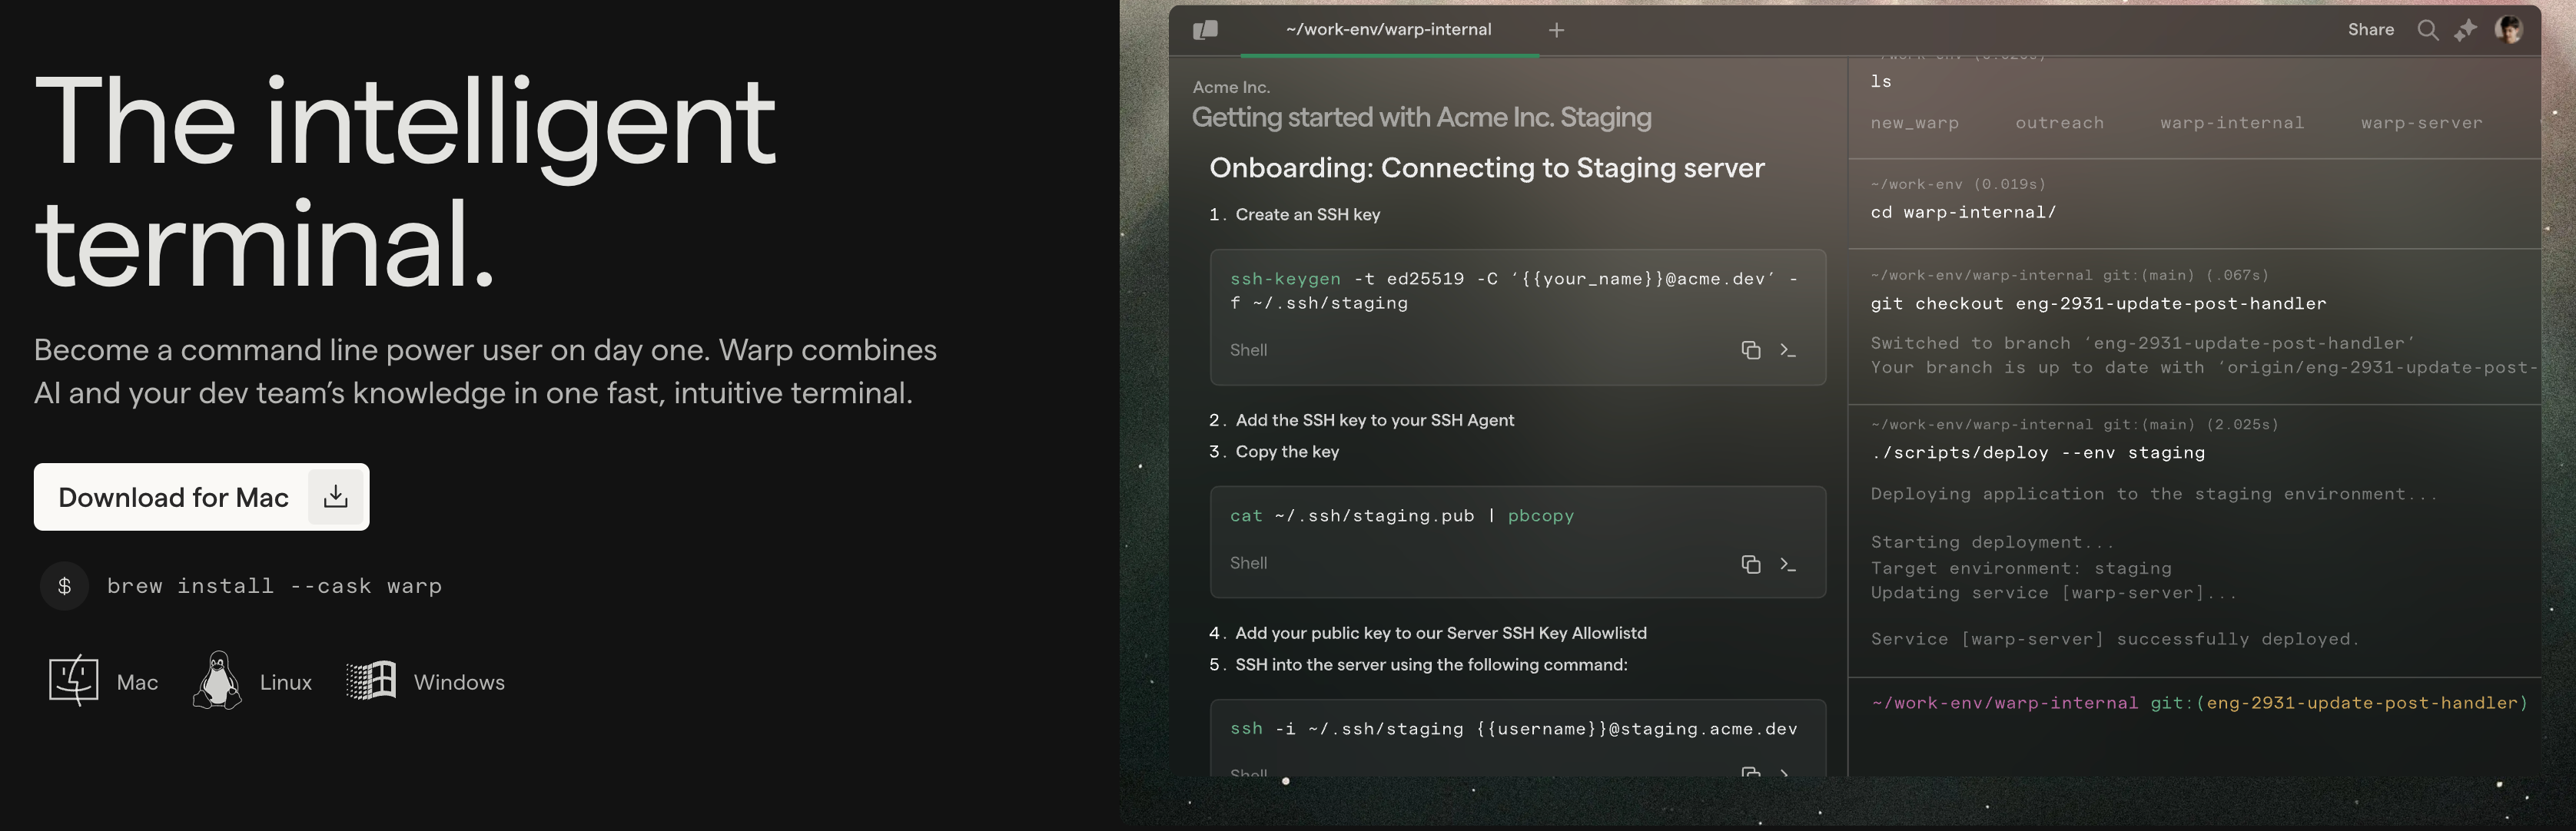Open Warp AI sparkle icon
This screenshot has height=831, width=2576.
click(x=2465, y=30)
